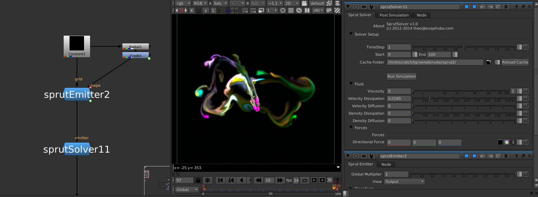538x197 pixels.
Task: Collapse the Solver Setup section
Action: click(x=351, y=34)
